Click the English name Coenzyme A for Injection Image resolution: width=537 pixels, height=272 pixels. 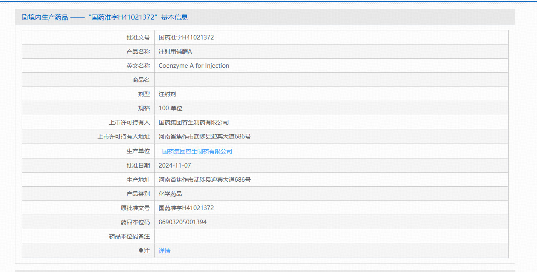click(x=193, y=65)
